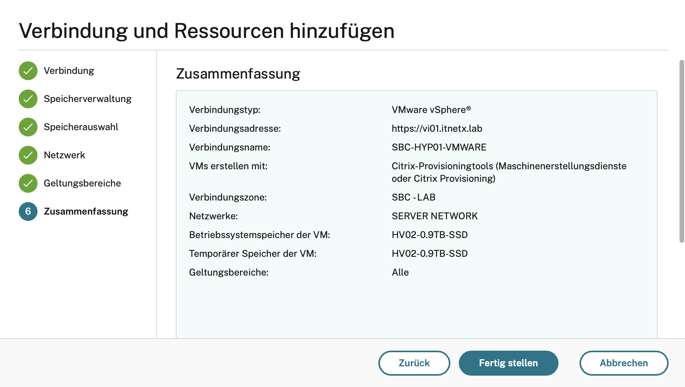Image resolution: width=685 pixels, height=387 pixels.
Task: Click the Verbindungsname: label
Action: pyautogui.click(x=230, y=147)
